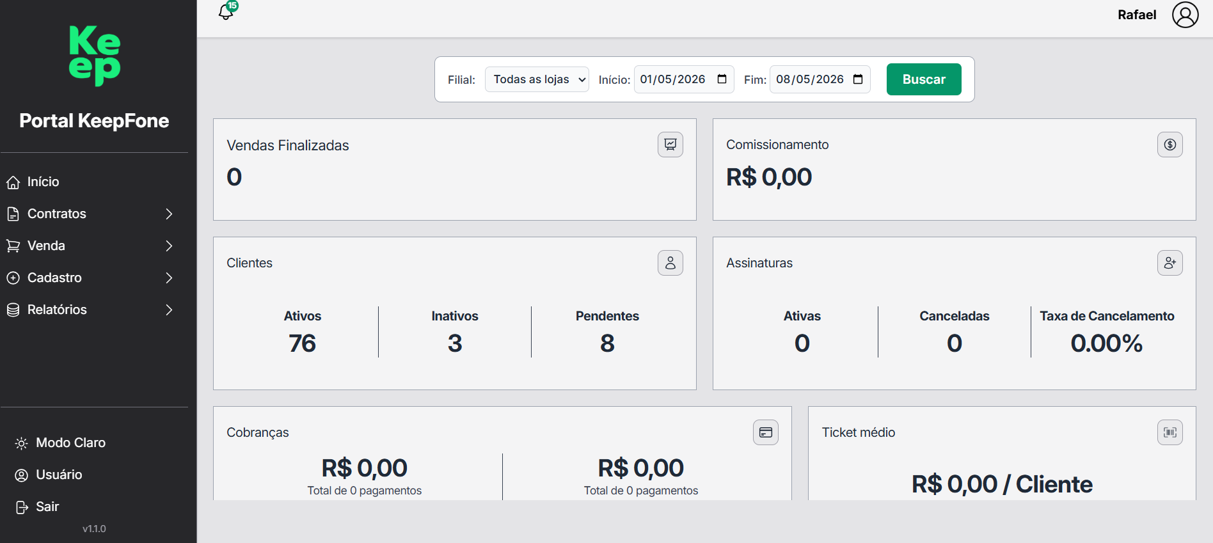Click the Clientes person icon

click(670, 263)
